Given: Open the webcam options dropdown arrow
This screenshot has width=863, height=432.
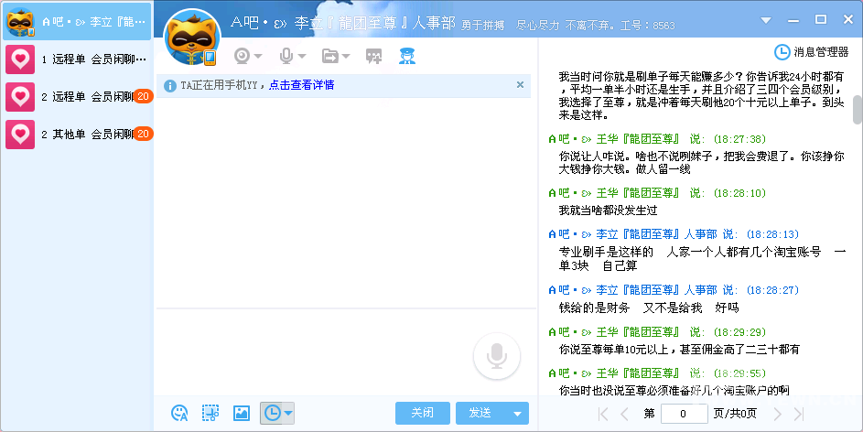Looking at the screenshot, I should point(257,56).
